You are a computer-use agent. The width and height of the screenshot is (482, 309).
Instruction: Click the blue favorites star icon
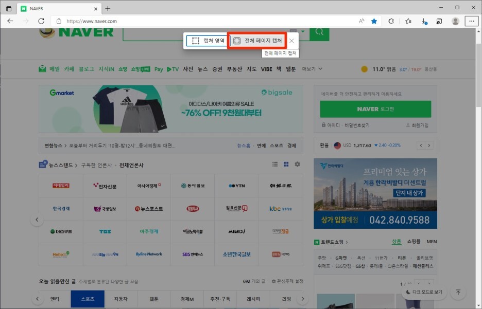coord(374,21)
